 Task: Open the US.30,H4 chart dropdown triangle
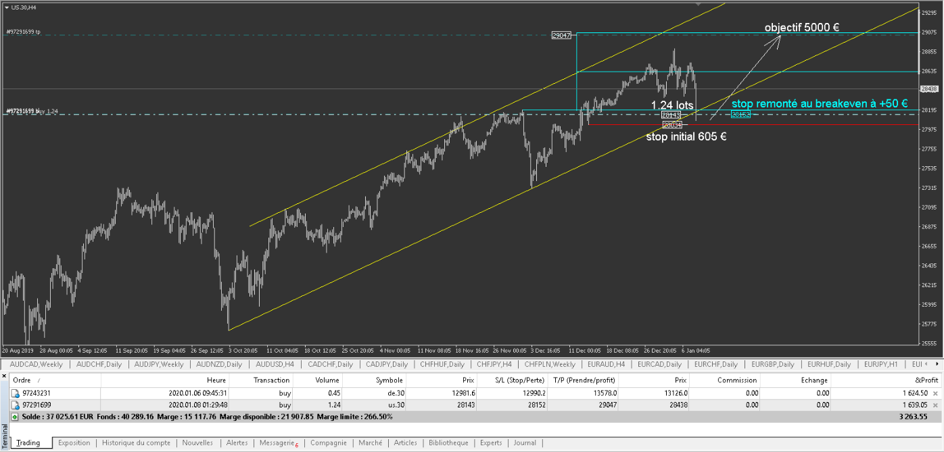point(6,7)
